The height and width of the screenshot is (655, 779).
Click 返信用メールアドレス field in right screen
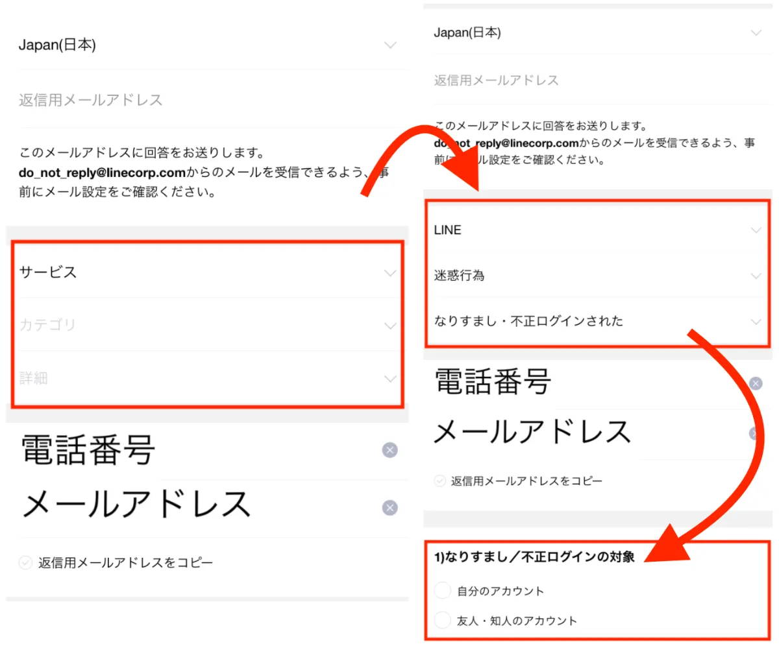tap(598, 80)
